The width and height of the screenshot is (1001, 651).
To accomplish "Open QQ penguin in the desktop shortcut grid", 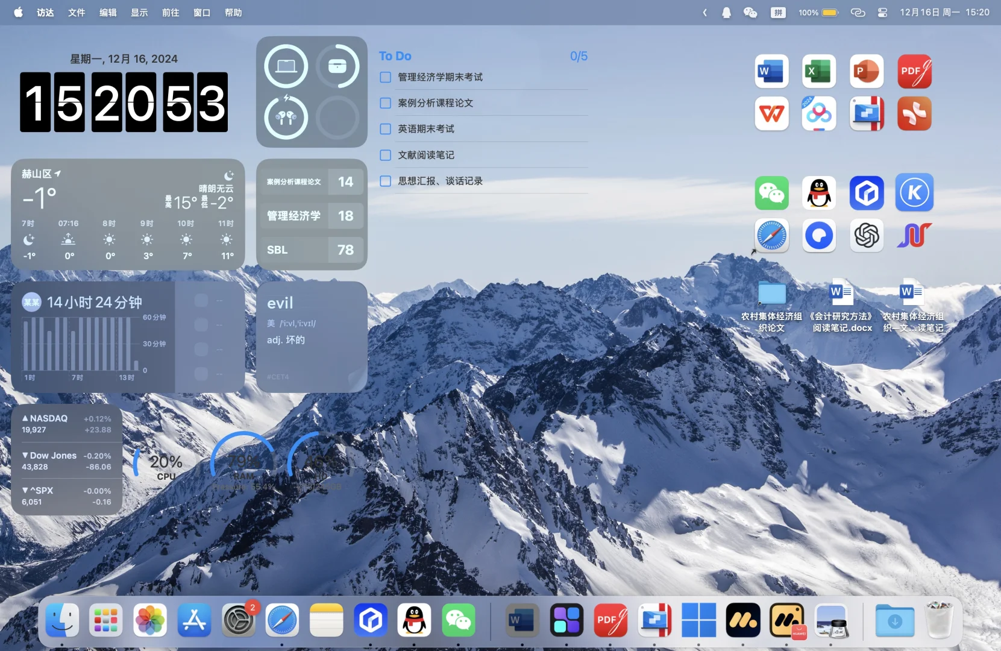I will click(819, 193).
